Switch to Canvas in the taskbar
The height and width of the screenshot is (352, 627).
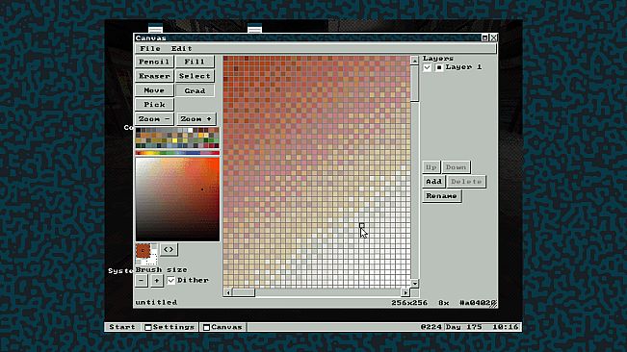point(222,327)
